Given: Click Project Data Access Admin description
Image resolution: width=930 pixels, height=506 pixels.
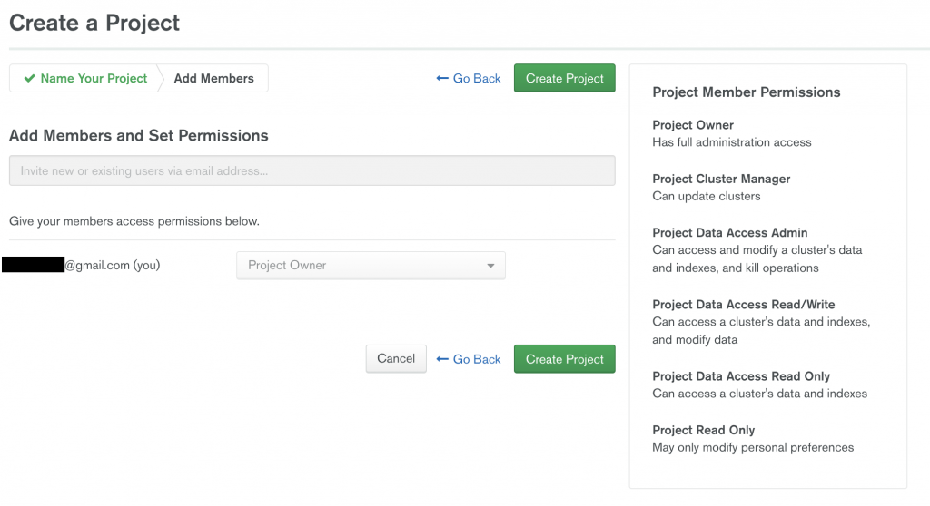Looking at the screenshot, I should (x=757, y=258).
